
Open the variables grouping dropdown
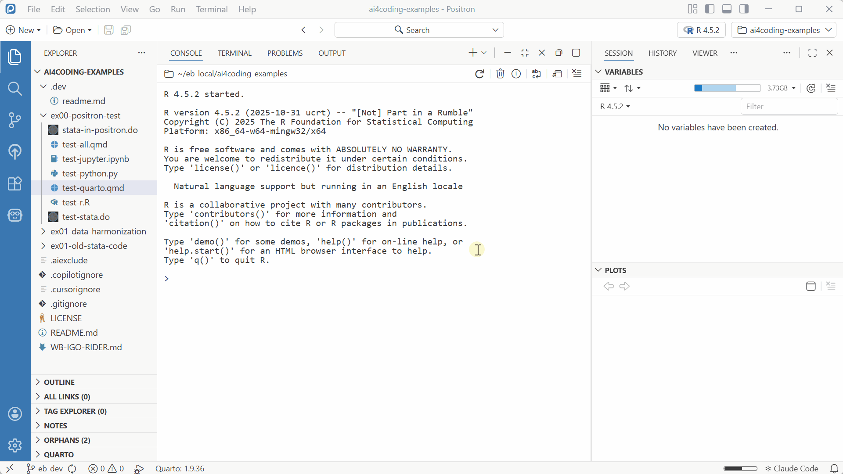pos(608,88)
